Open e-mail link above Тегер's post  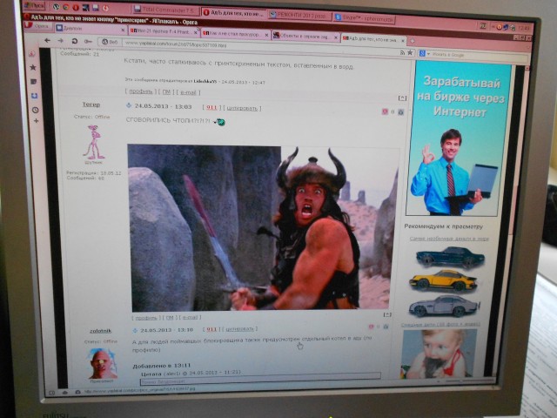coord(188,92)
